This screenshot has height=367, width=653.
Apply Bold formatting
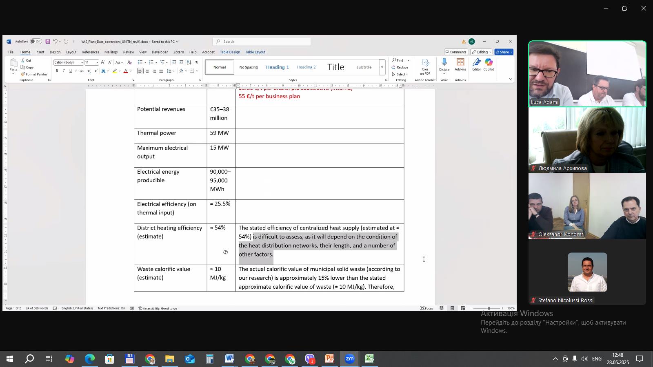[57, 71]
